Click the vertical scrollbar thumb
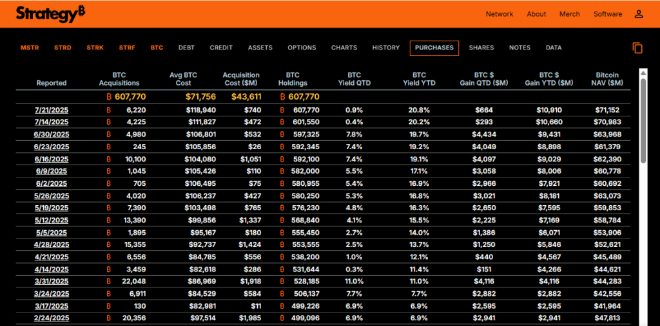Screen dimensions: 660x326 [643, 121]
